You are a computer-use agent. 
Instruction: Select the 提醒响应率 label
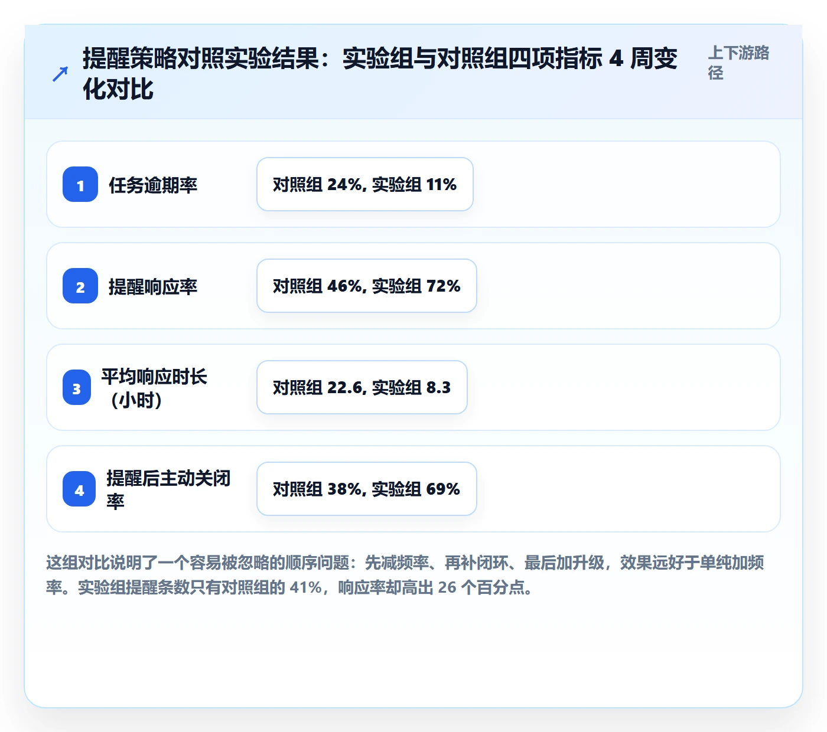point(153,286)
